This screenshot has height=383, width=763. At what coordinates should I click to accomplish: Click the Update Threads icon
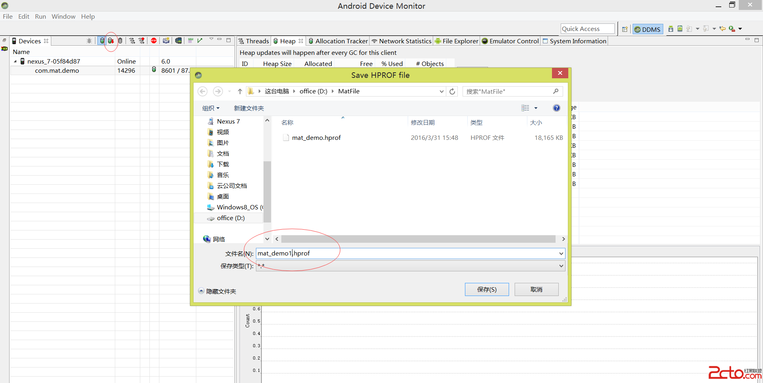pyautogui.click(x=132, y=41)
